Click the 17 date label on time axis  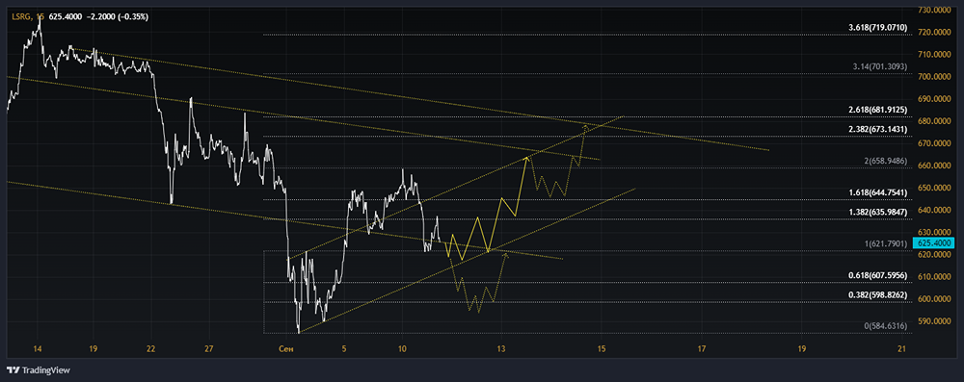click(x=702, y=349)
